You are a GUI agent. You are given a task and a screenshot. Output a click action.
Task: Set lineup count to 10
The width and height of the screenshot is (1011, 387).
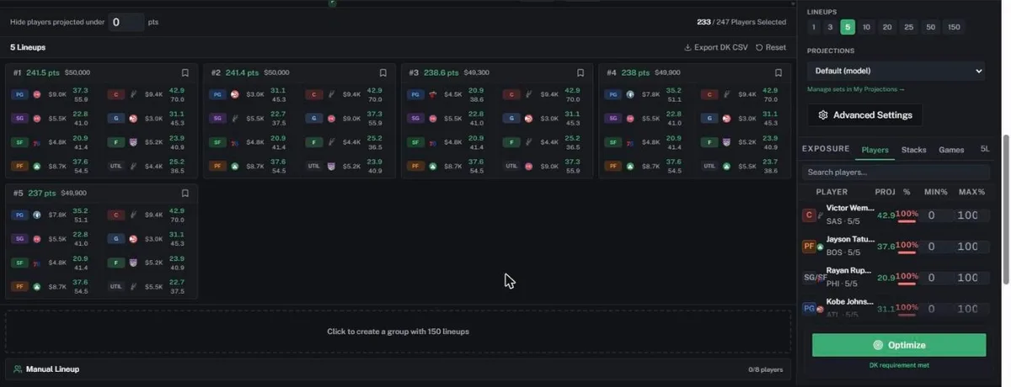866,27
